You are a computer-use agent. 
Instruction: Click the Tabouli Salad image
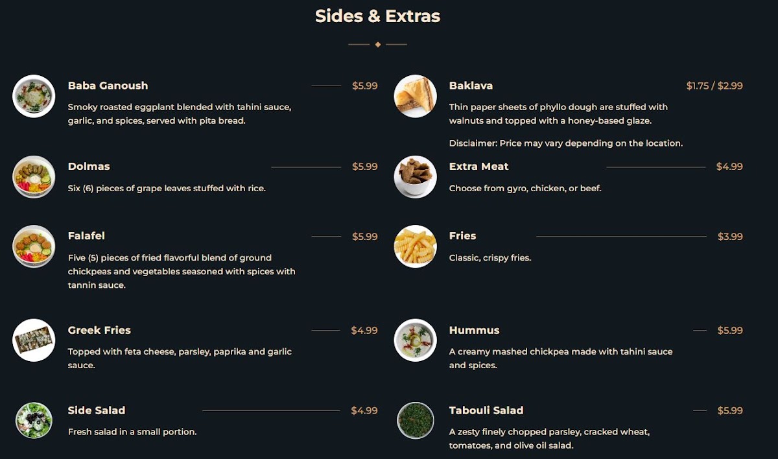pos(415,420)
